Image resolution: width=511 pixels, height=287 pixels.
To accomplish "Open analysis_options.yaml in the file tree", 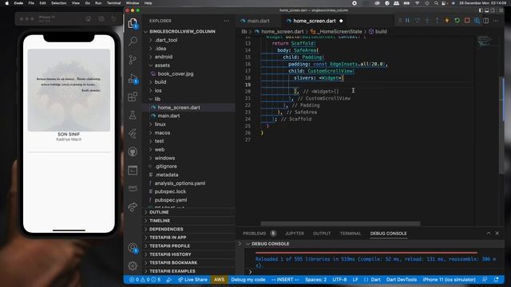I will [x=180, y=183].
